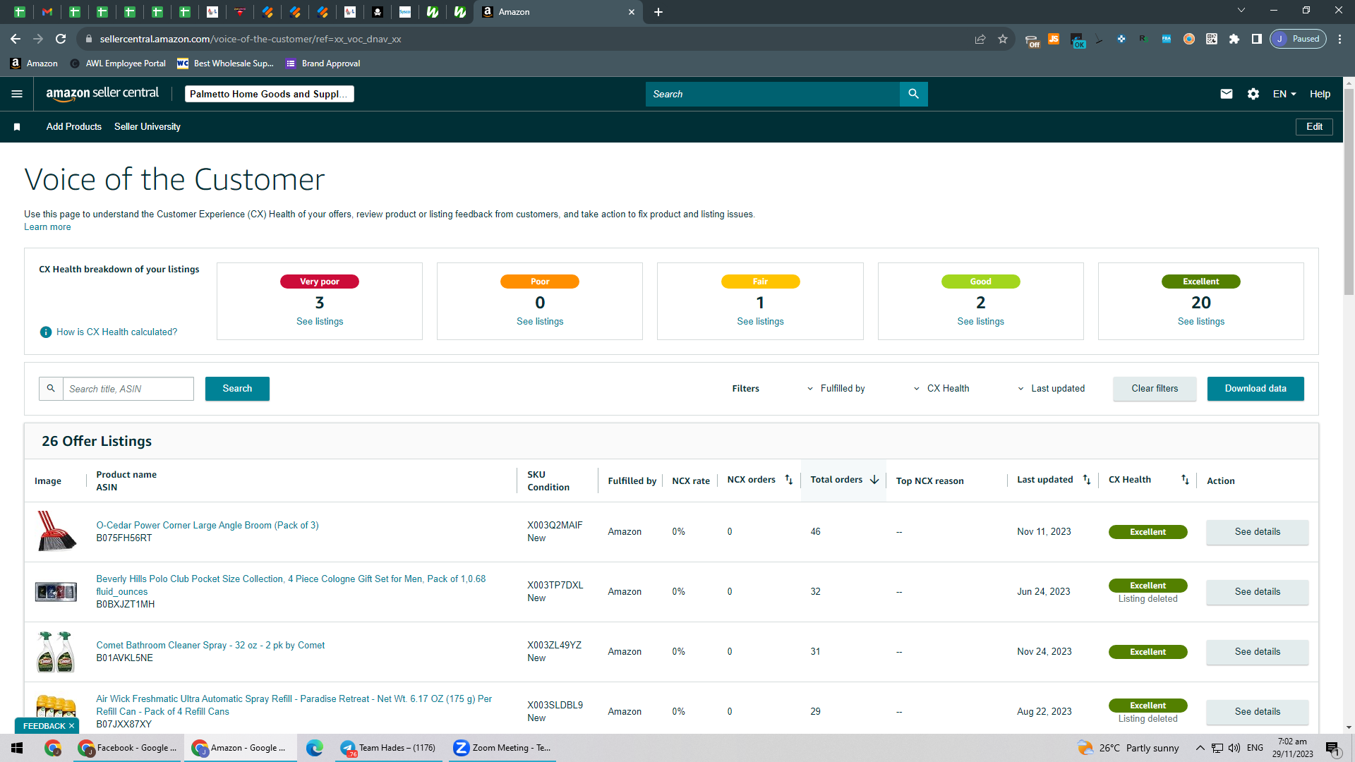1355x762 pixels.
Task: Click the Search title, ASIN input field
Action: 128,389
